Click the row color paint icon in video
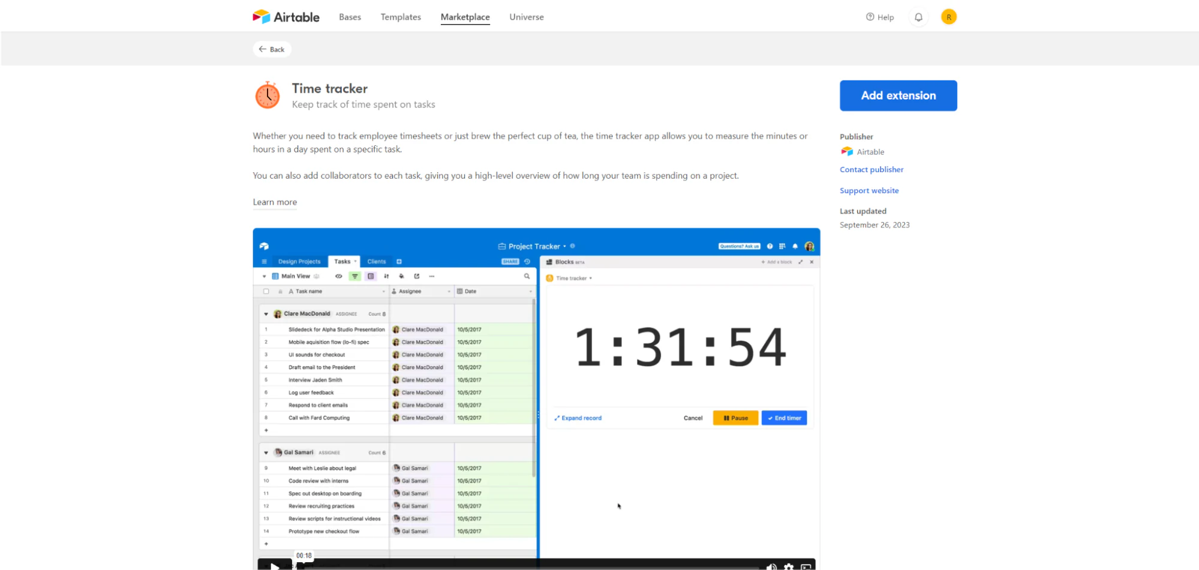 pos(402,277)
